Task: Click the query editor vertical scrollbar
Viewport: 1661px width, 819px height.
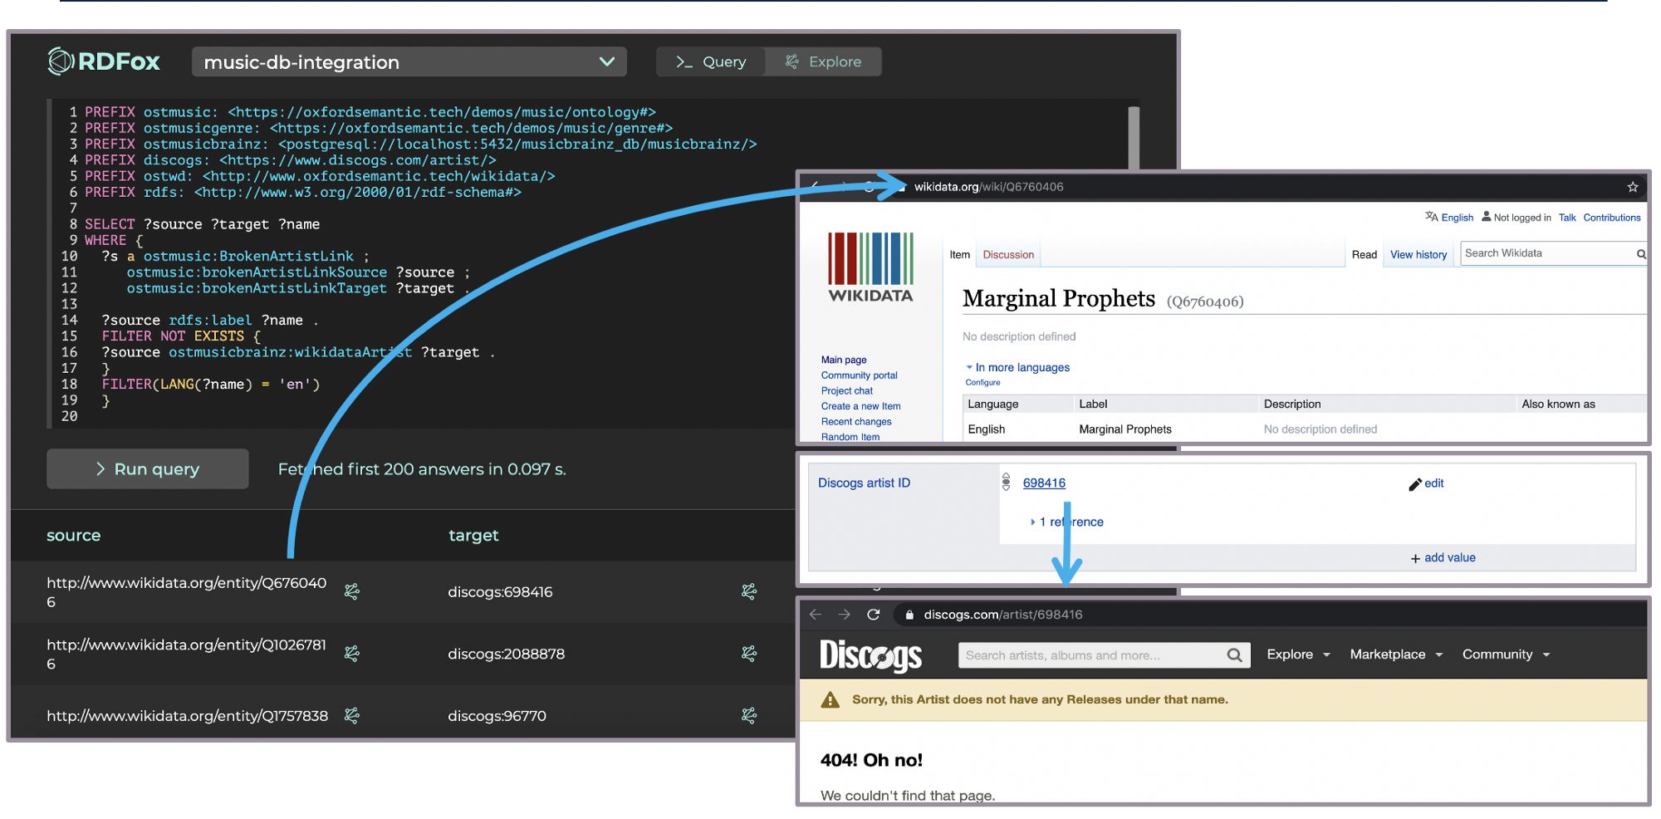Action: [x=1134, y=137]
